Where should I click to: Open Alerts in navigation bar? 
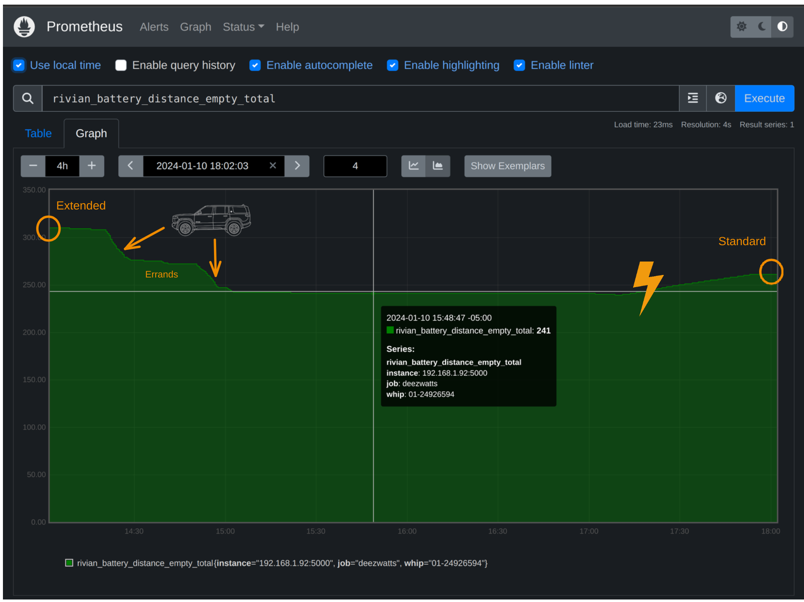[x=154, y=27]
